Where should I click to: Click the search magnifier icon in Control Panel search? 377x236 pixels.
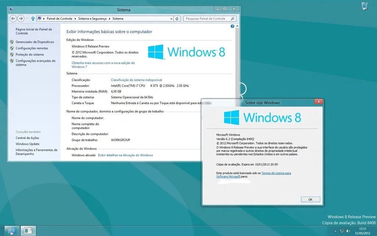click(x=233, y=18)
